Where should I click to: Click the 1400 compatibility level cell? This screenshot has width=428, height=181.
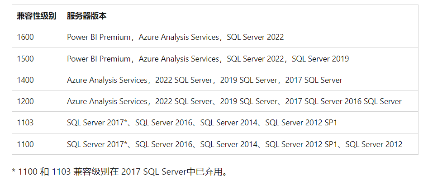(25, 80)
